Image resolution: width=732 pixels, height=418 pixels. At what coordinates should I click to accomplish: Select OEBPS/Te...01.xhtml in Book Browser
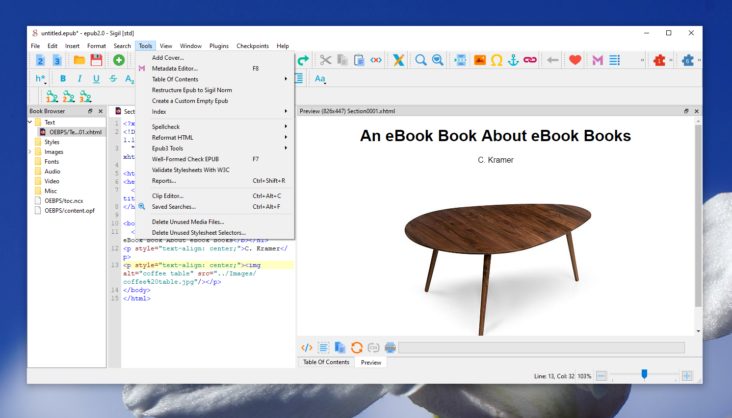(x=76, y=132)
